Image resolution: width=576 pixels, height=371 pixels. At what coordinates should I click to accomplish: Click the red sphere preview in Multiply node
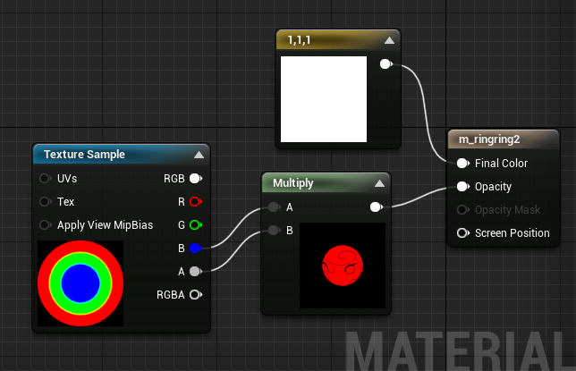coord(343,266)
